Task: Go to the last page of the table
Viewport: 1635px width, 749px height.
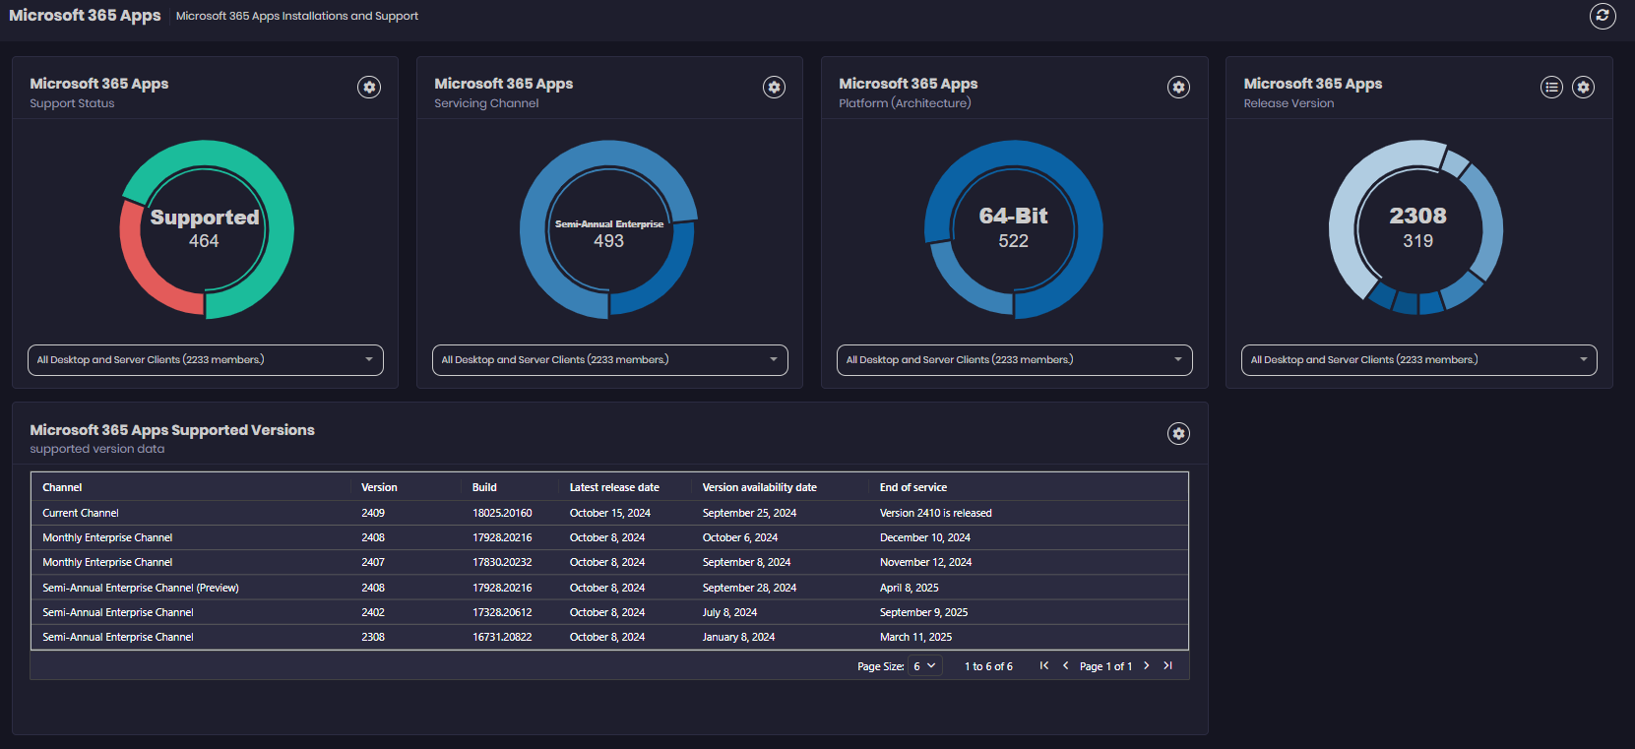Action: coord(1168,666)
